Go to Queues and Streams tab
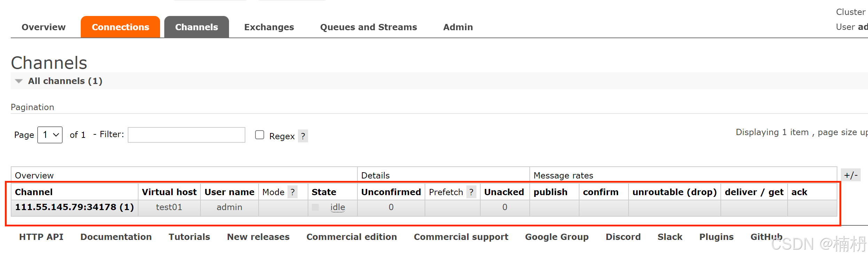The width and height of the screenshot is (868, 258). coord(369,27)
